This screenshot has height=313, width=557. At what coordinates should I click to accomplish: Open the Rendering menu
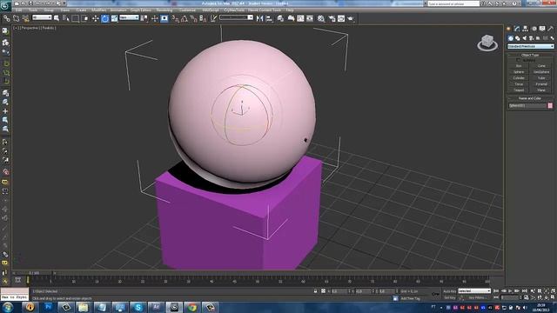tap(164, 10)
